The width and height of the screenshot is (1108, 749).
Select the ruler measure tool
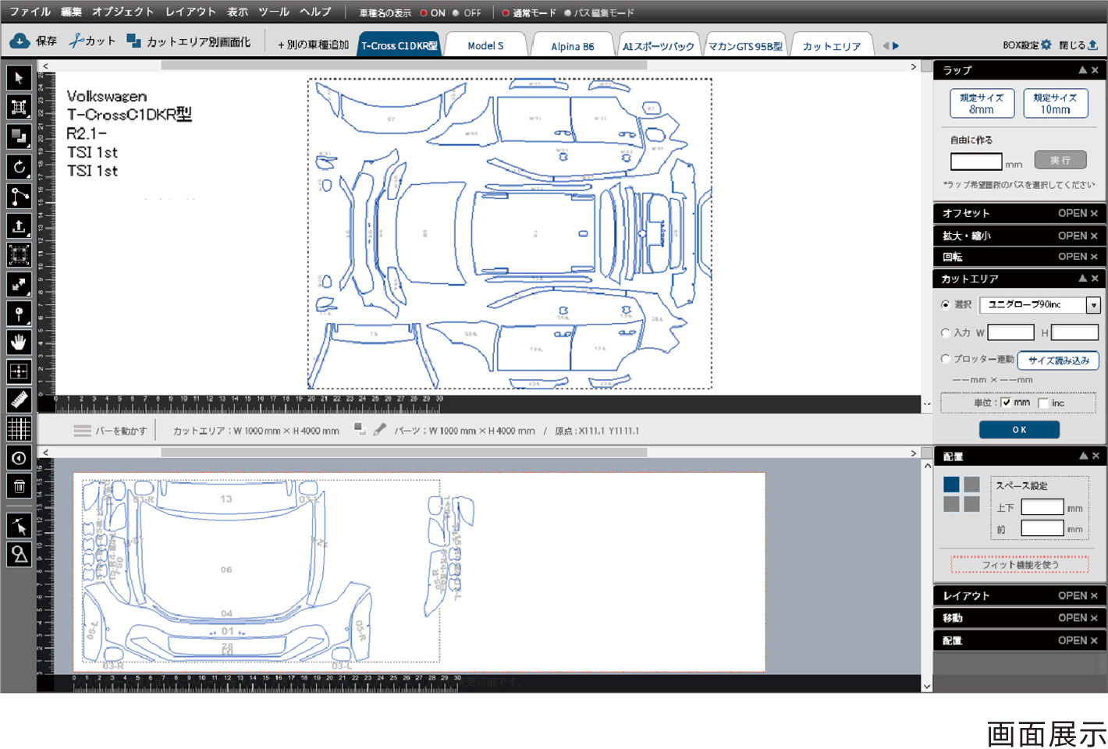19,399
